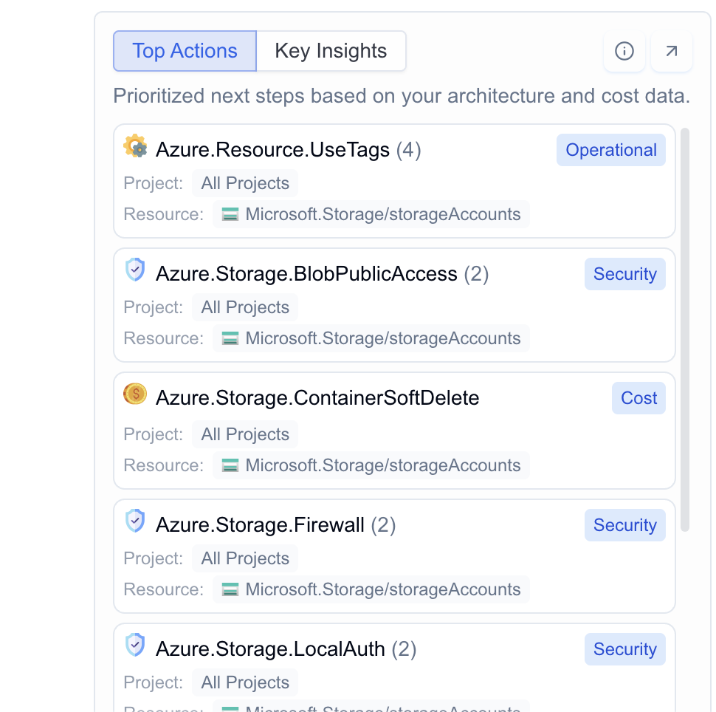Viewport: 716px width, 712px height.
Task: Click the count (2) after BlobPublicAccess
Action: point(476,274)
